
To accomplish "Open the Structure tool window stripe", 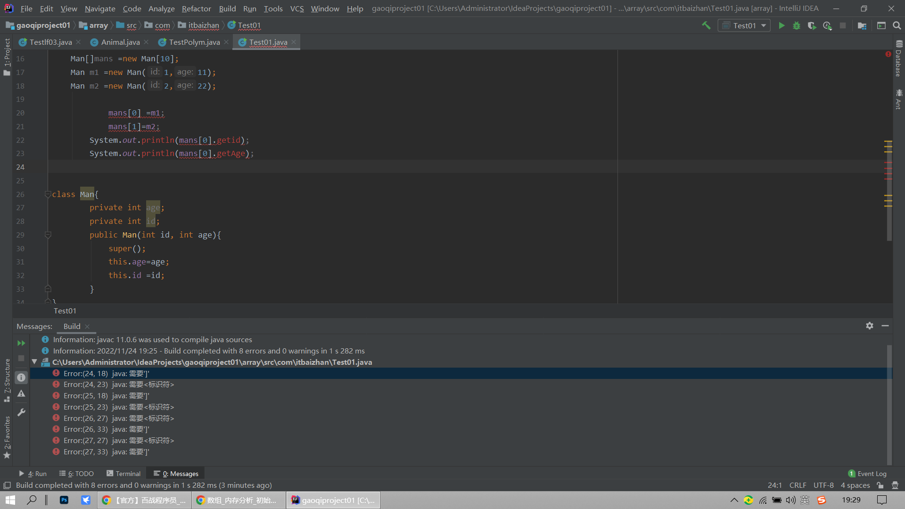I will [x=7, y=380].
